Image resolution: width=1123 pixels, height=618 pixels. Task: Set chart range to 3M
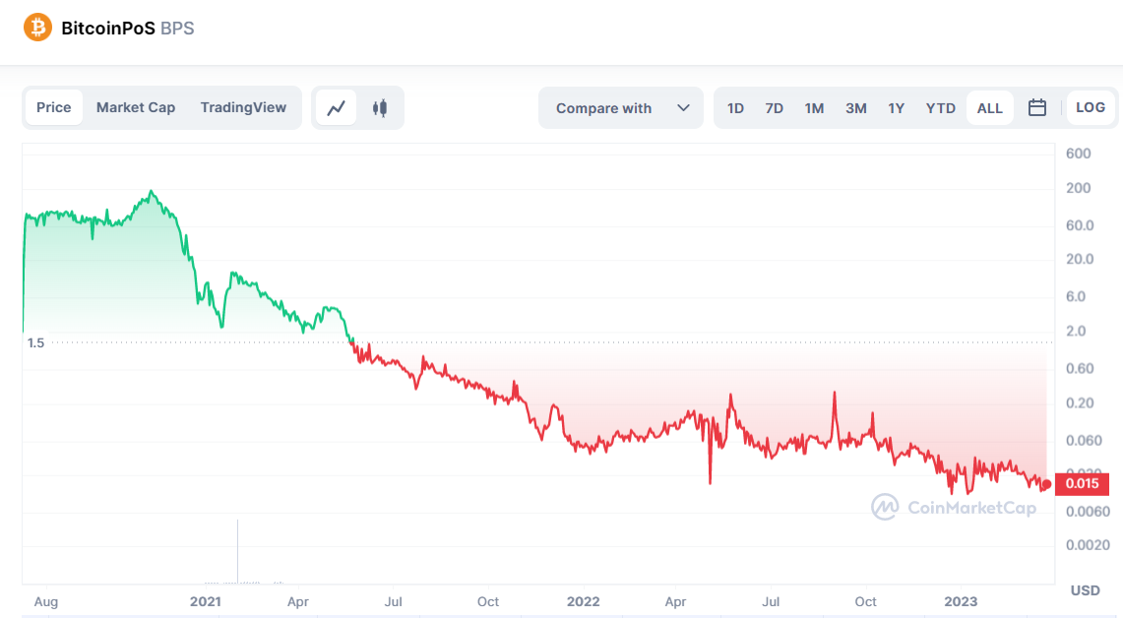pyautogui.click(x=856, y=108)
